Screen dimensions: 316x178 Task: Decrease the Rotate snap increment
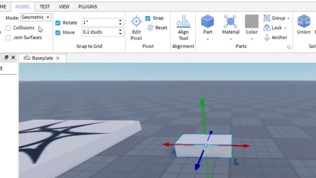point(120,24)
